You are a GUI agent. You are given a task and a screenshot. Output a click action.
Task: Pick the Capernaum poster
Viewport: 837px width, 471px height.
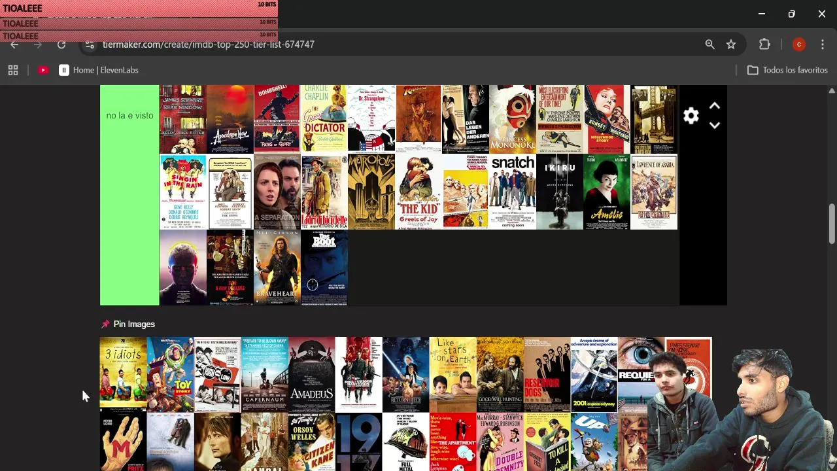point(264,374)
